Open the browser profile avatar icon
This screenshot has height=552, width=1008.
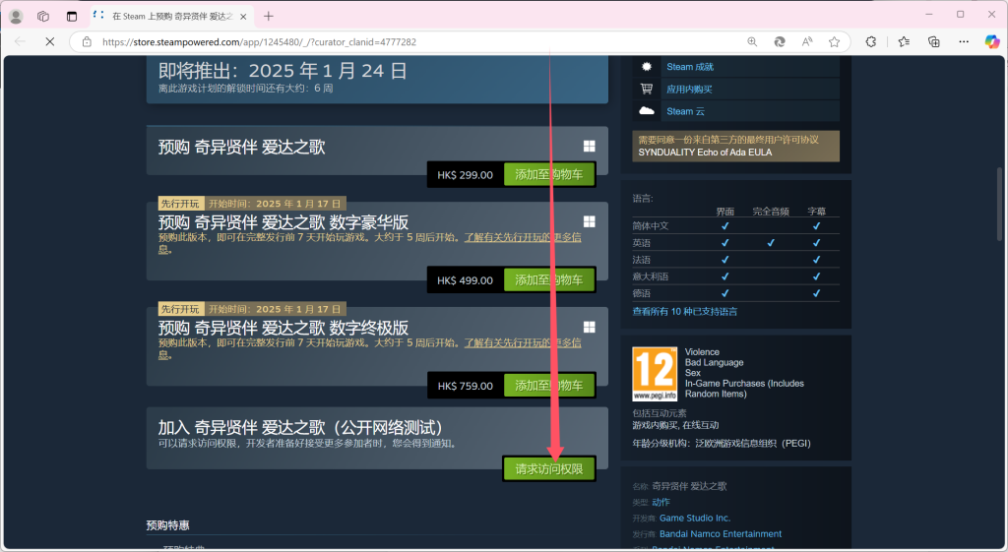[16, 16]
